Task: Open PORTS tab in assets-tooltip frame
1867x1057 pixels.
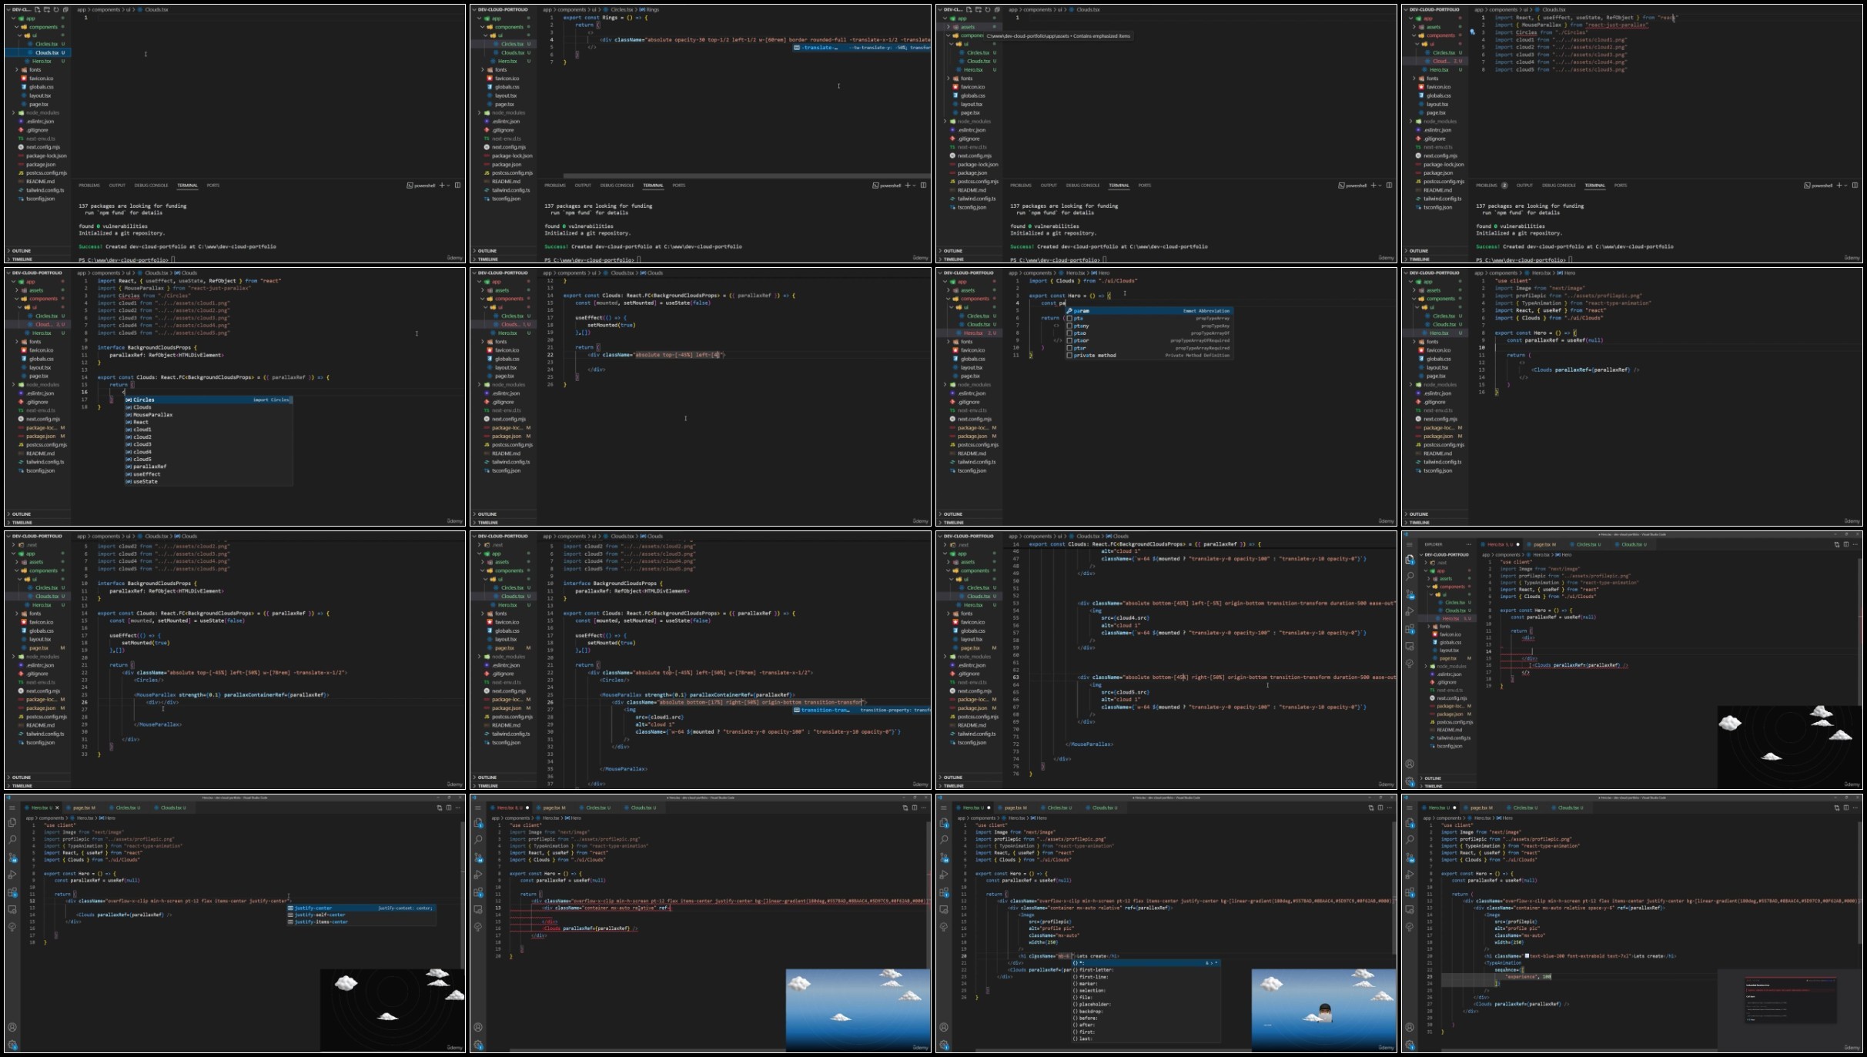Action: click(1145, 185)
